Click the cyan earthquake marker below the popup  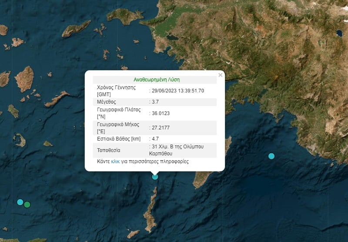pyautogui.click(x=155, y=176)
